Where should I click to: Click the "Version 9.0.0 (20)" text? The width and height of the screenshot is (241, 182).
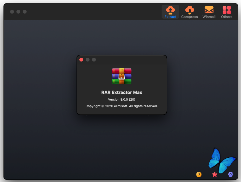click(121, 99)
